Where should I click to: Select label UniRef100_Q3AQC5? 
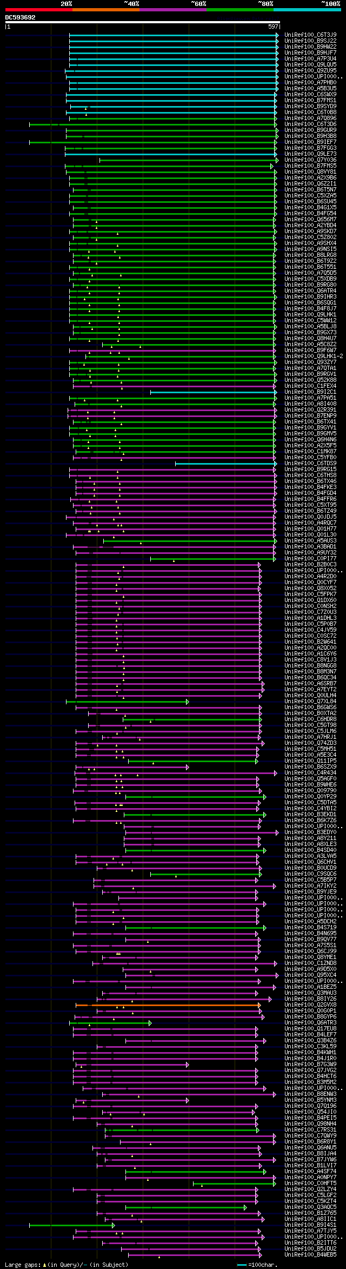point(310,1207)
